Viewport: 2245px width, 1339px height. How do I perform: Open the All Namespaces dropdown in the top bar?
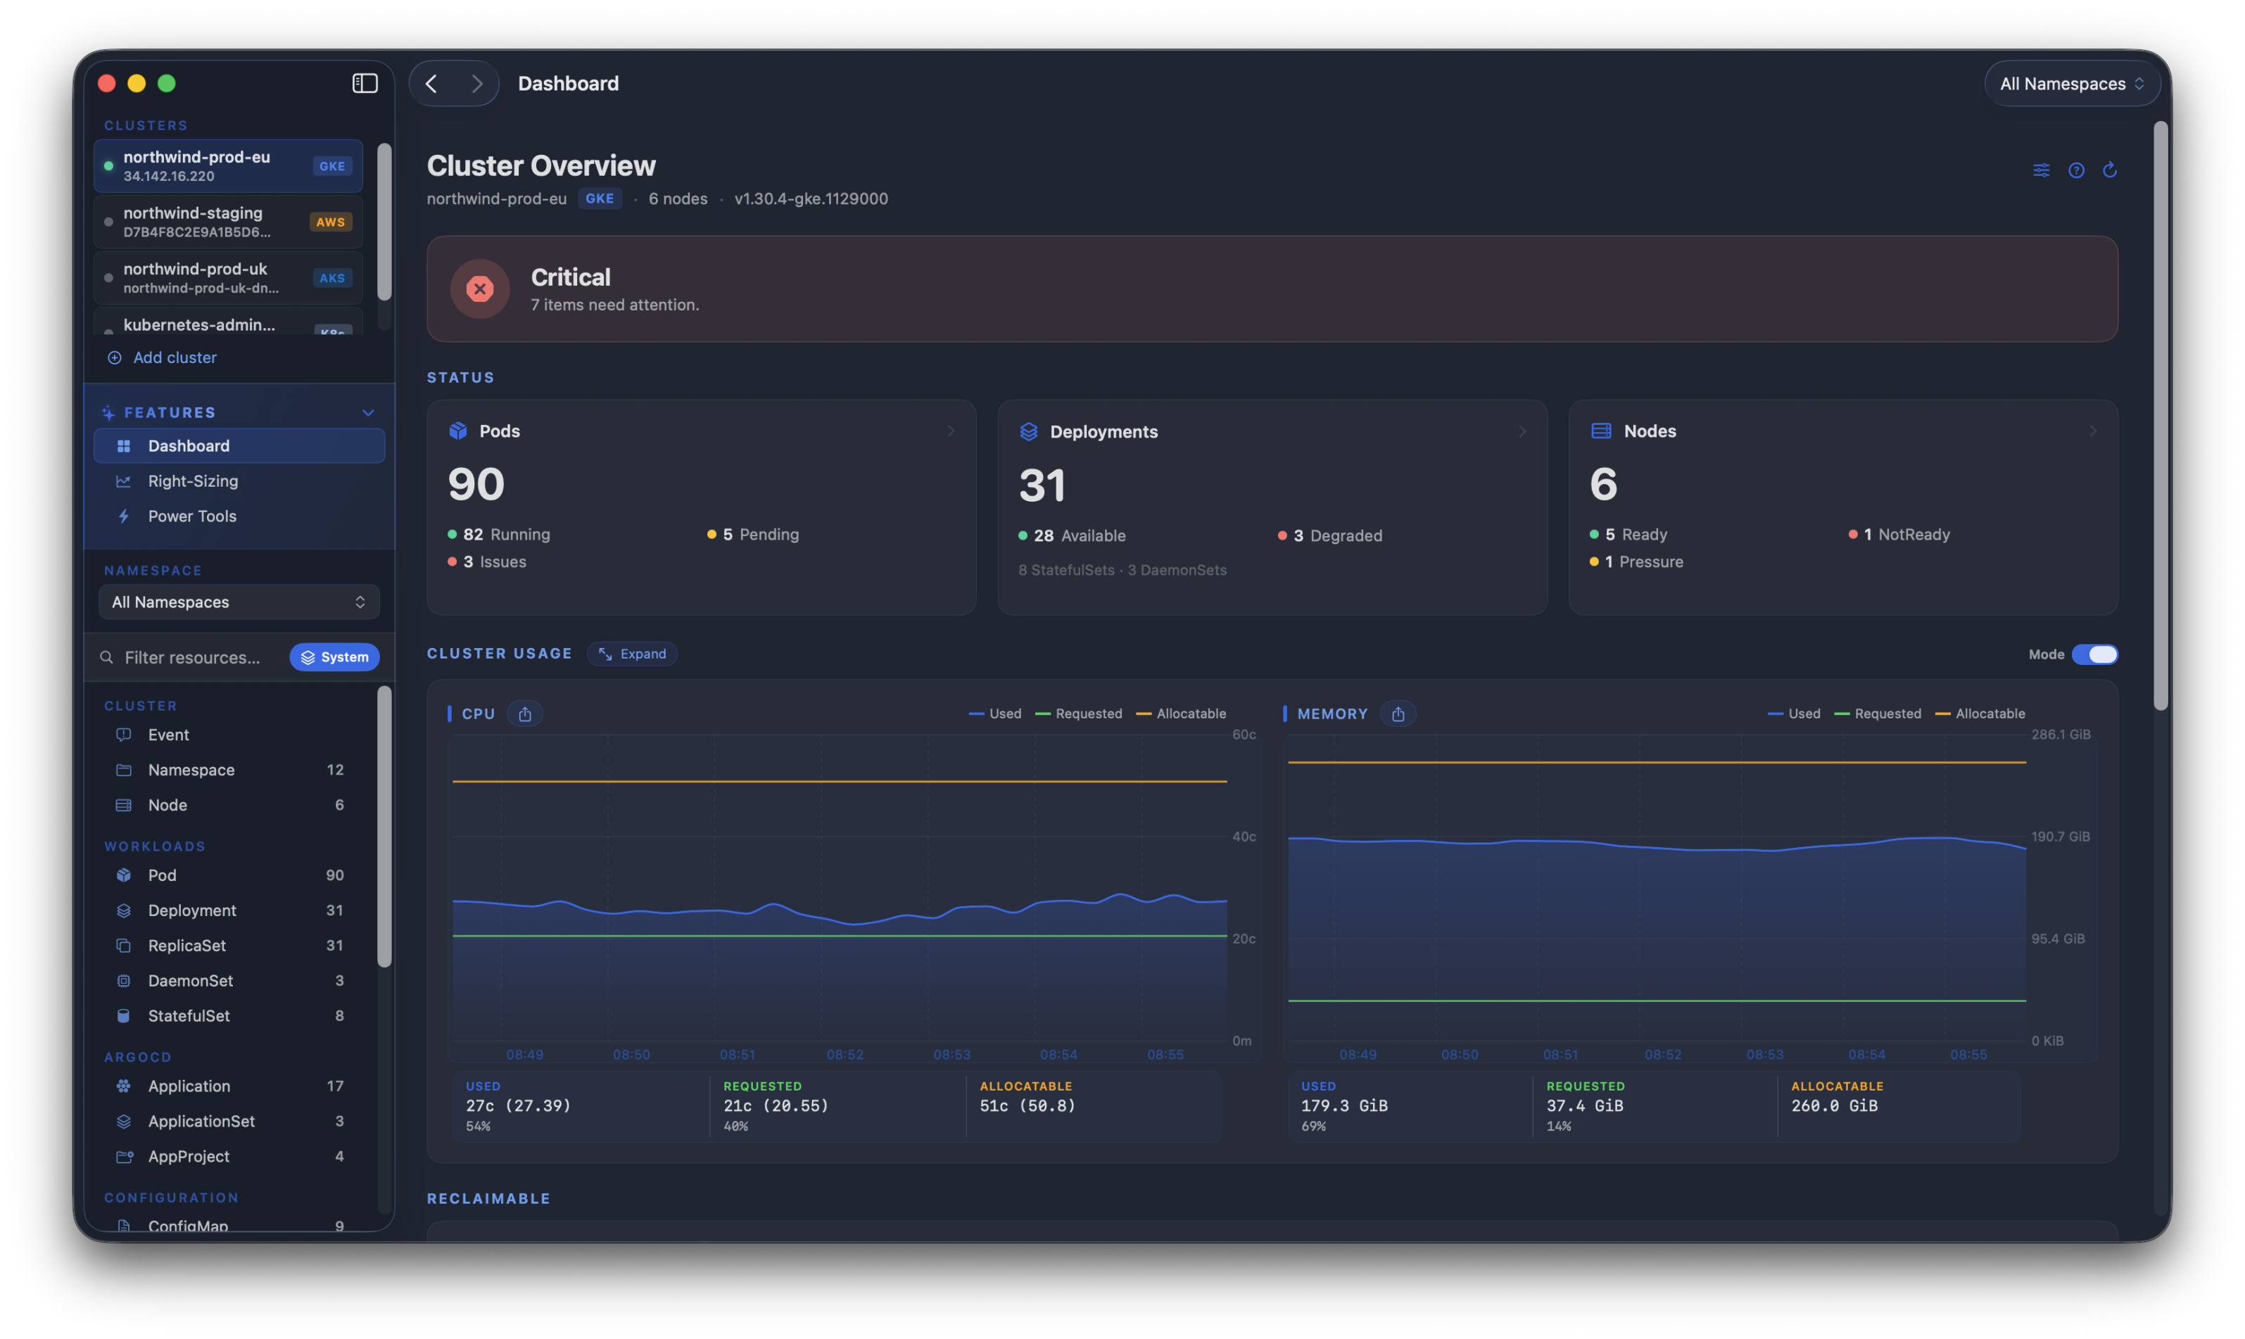tap(2072, 83)
